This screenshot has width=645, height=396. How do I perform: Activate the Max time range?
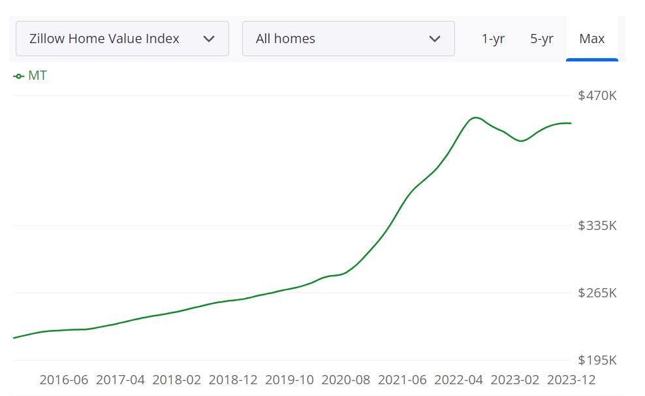click(591, 39)
